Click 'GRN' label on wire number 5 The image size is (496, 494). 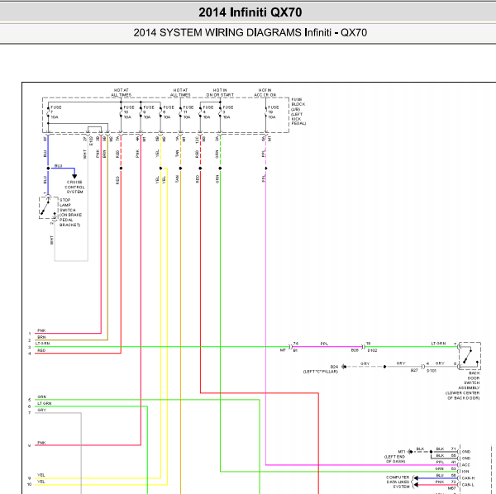pyautogui.click(x=42, y=397)
